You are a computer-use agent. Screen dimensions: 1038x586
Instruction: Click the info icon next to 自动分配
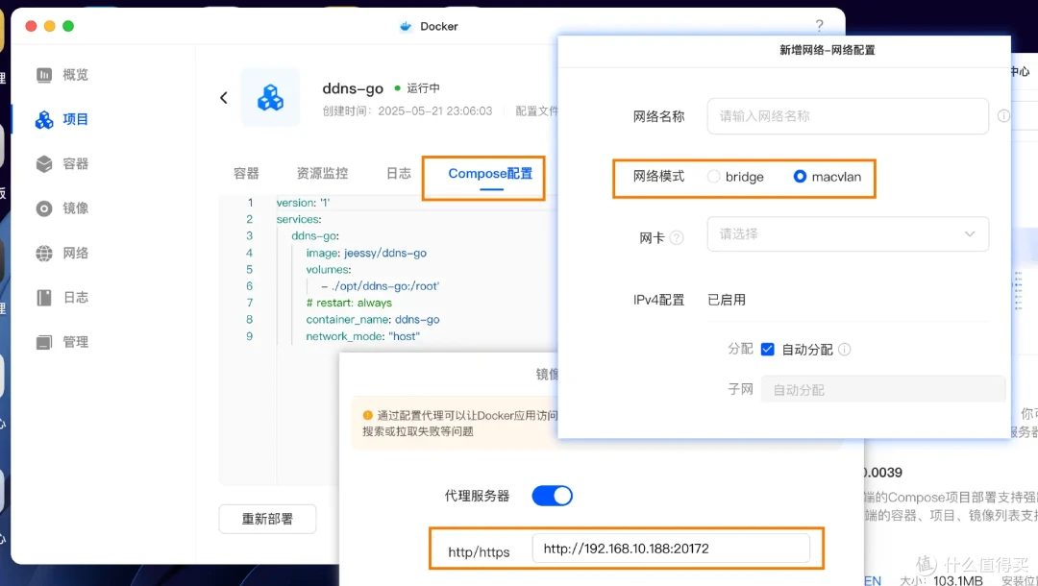(x=845, y=350)
